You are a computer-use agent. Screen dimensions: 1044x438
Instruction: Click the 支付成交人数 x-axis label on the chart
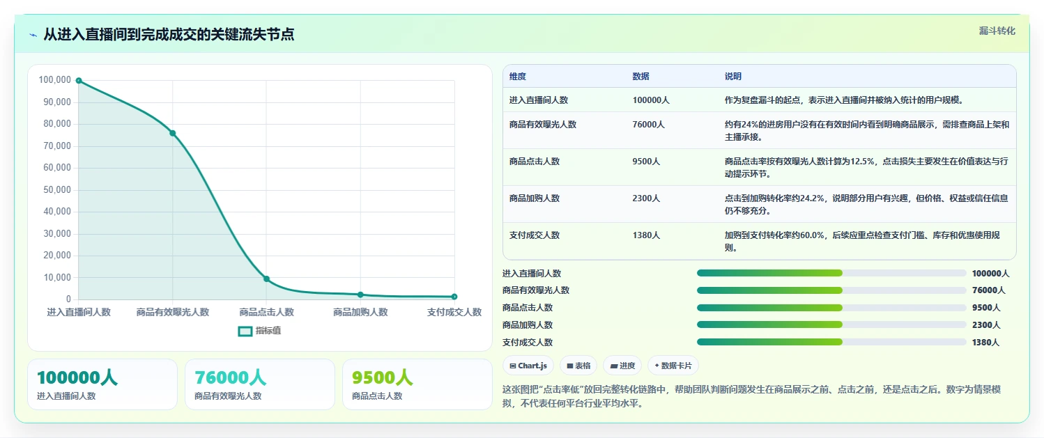[x=454, y=312]
